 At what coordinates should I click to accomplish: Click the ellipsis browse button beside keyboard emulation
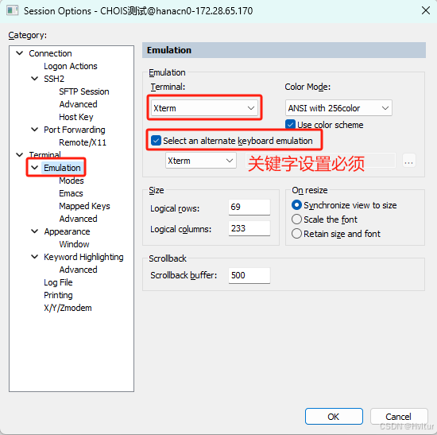409,161
